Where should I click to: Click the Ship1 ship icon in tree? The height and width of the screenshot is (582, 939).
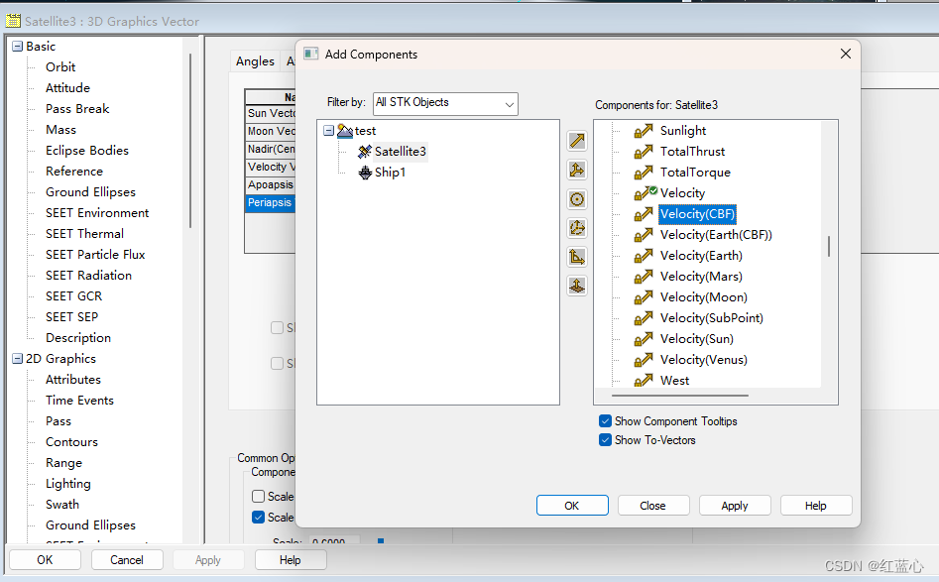(365, 173)
